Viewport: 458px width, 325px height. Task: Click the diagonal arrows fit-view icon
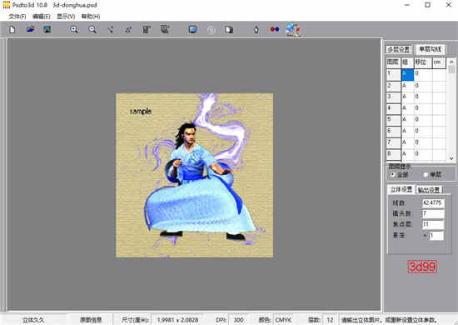[x=110, y=29]
